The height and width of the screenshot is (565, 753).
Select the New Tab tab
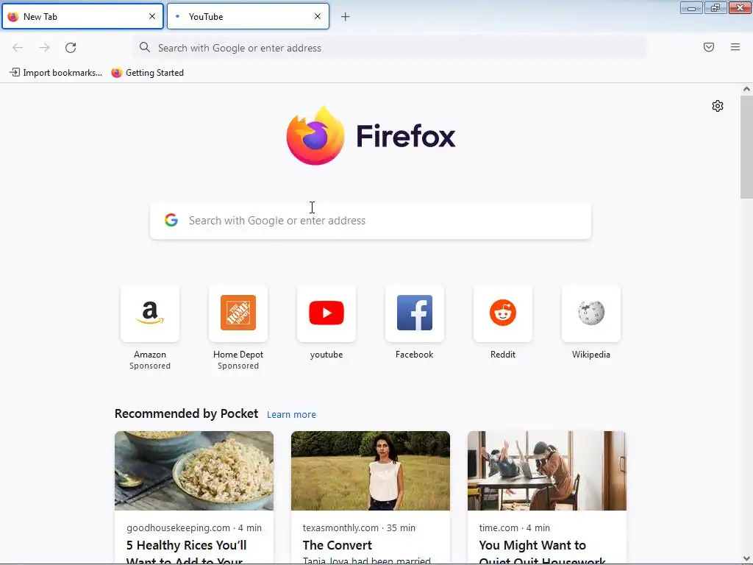[82, 16]
